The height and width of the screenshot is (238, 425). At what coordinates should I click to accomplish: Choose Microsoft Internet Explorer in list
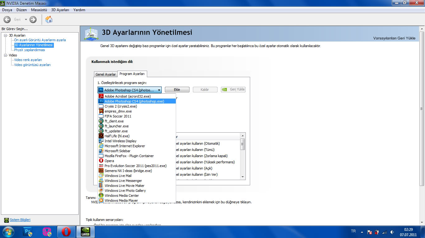(137, 146)
